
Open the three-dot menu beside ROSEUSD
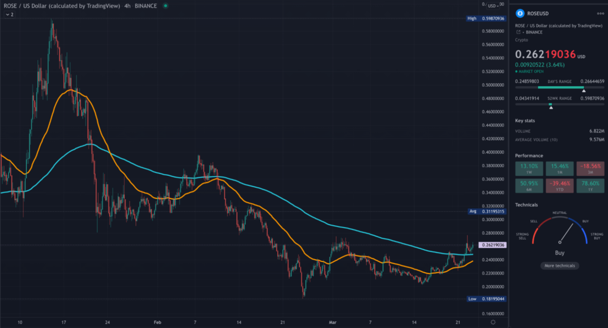(600, 12)
